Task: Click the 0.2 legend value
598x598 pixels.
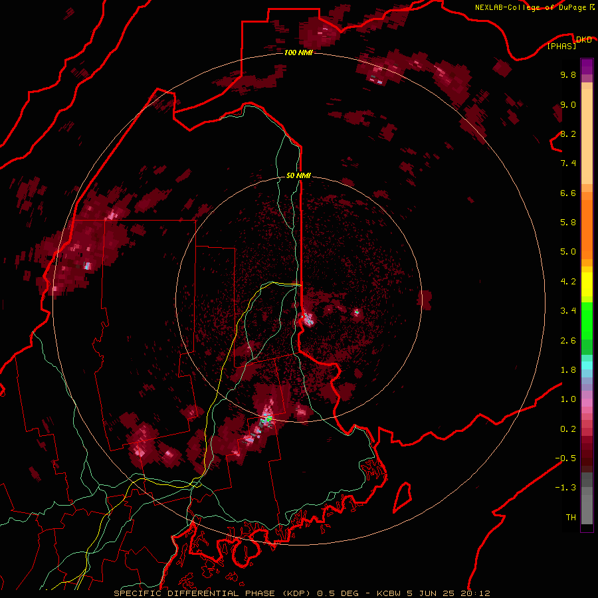Action: (x=568, y=429)
